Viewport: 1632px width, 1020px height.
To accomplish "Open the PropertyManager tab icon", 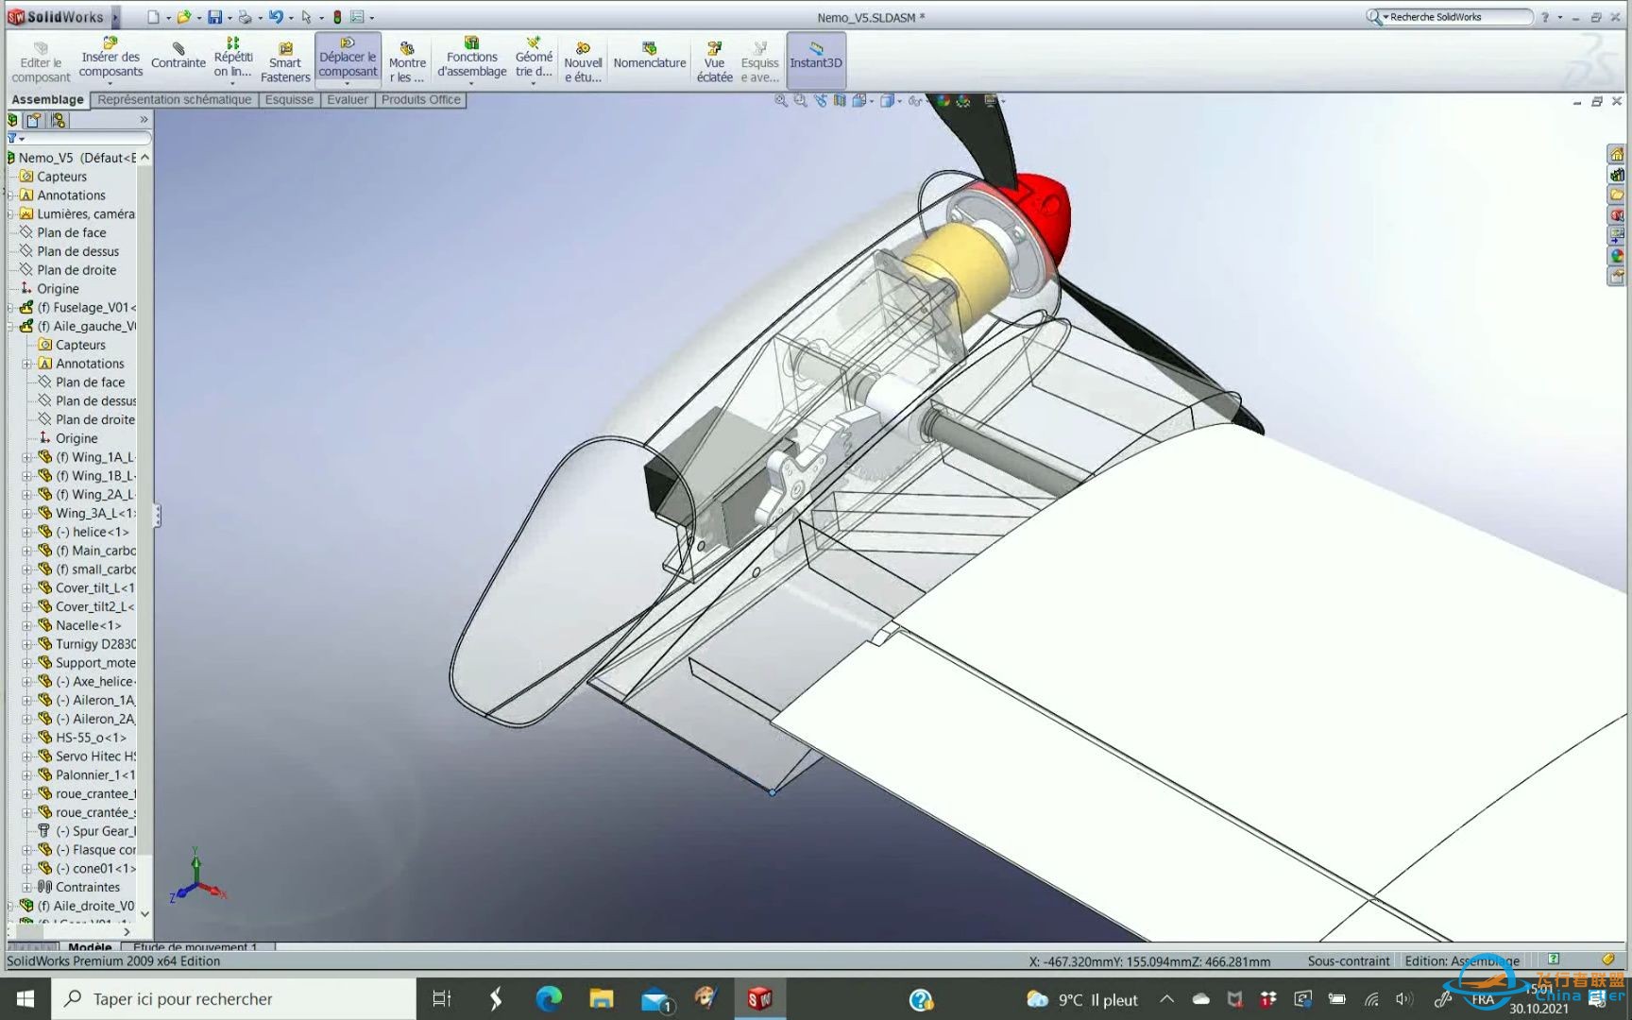I will (35, 120).
